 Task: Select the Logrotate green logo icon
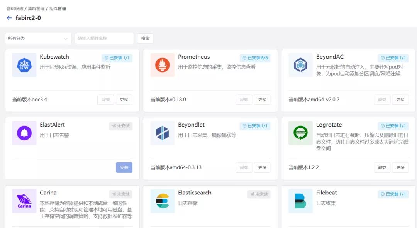click(300, 133)
